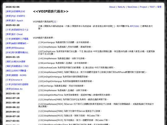The image size is (167, 125).
Task: Expand the 2018-07-18 date section
Action: (x=13, y=116)
